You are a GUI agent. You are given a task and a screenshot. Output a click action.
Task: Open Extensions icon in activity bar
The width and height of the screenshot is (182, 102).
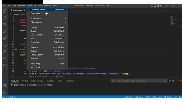coord(5,38)
